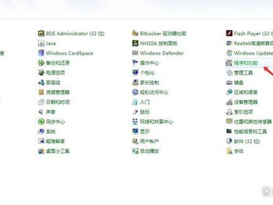This screenshot has width=273, height=205.
Task: Click the 区域和语言 link
Action: tap(246, 92)
